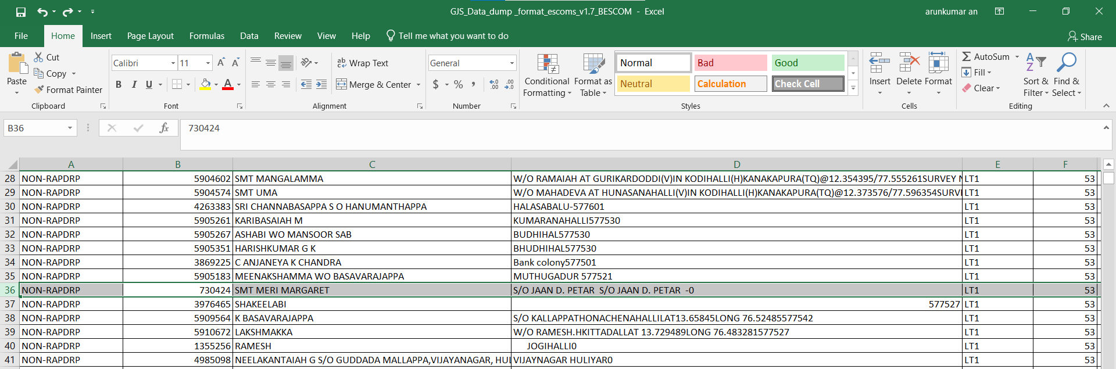Expand the General number format dropdown
This screenshot has height=369, width=1116.
click(x=512, y=63)
